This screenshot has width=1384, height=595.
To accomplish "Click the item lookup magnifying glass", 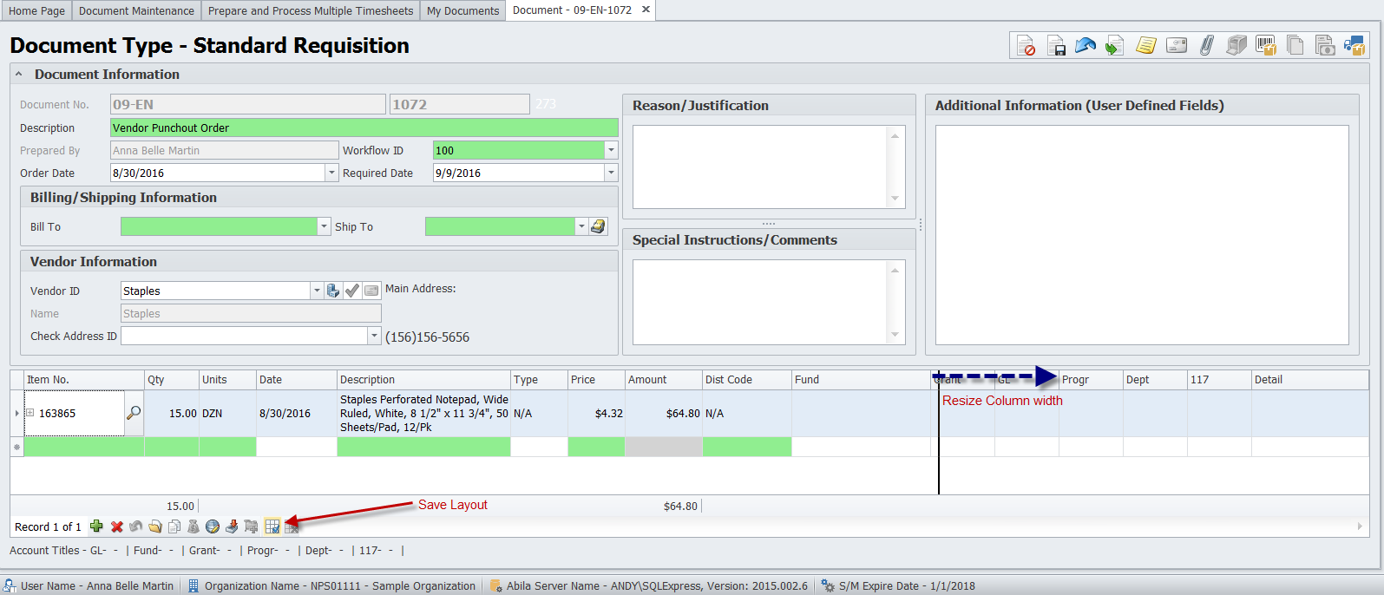I will (x=134, y=413).
